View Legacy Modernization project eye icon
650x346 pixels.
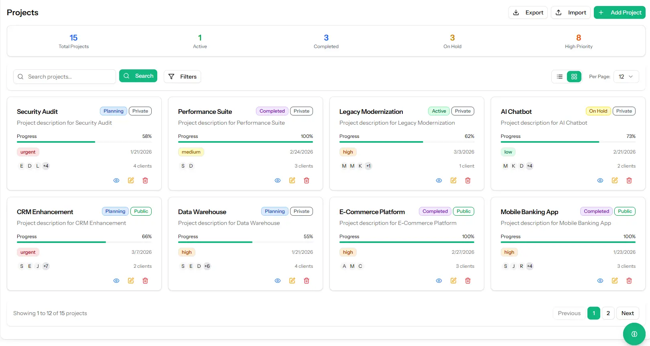[x=439, y=180]
